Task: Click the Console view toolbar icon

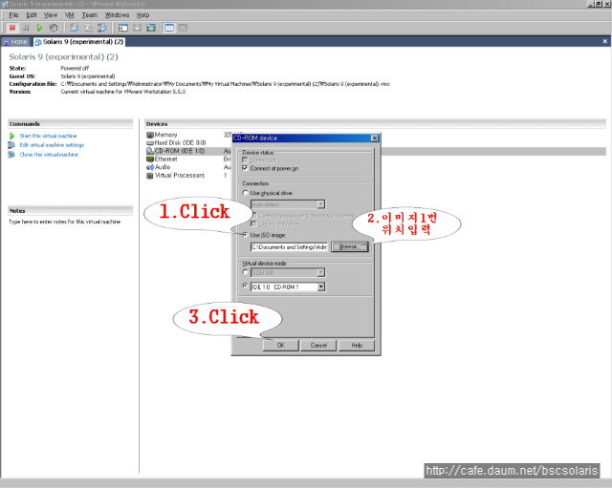Action: coord(183,28)
